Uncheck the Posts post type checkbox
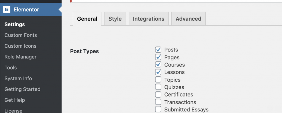 158,50
